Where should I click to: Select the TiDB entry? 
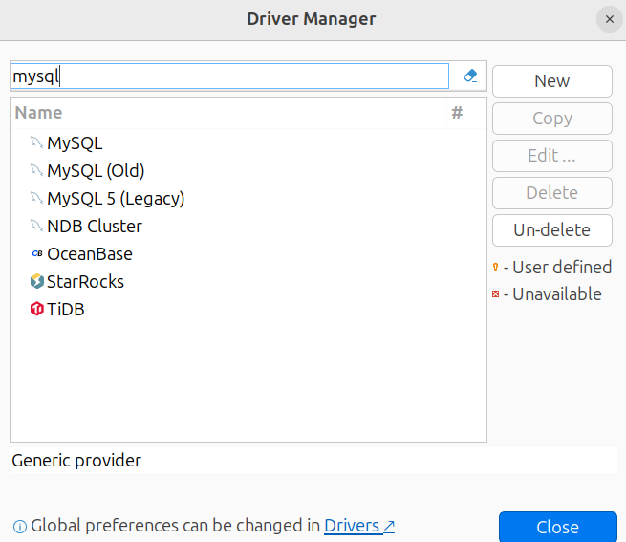pyautogui.click(x=66, y=310)
